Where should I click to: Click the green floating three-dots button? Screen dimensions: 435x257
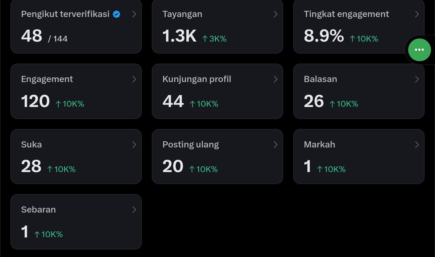(x=419, y=50)
